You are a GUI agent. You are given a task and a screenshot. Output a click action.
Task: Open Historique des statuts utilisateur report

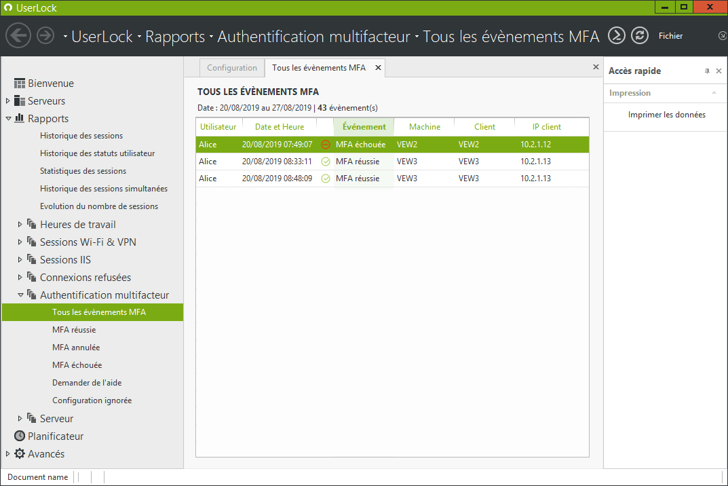97,153
